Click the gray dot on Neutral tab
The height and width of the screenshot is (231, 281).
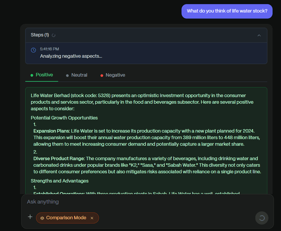pyautogui.click(x=67, y=75)
